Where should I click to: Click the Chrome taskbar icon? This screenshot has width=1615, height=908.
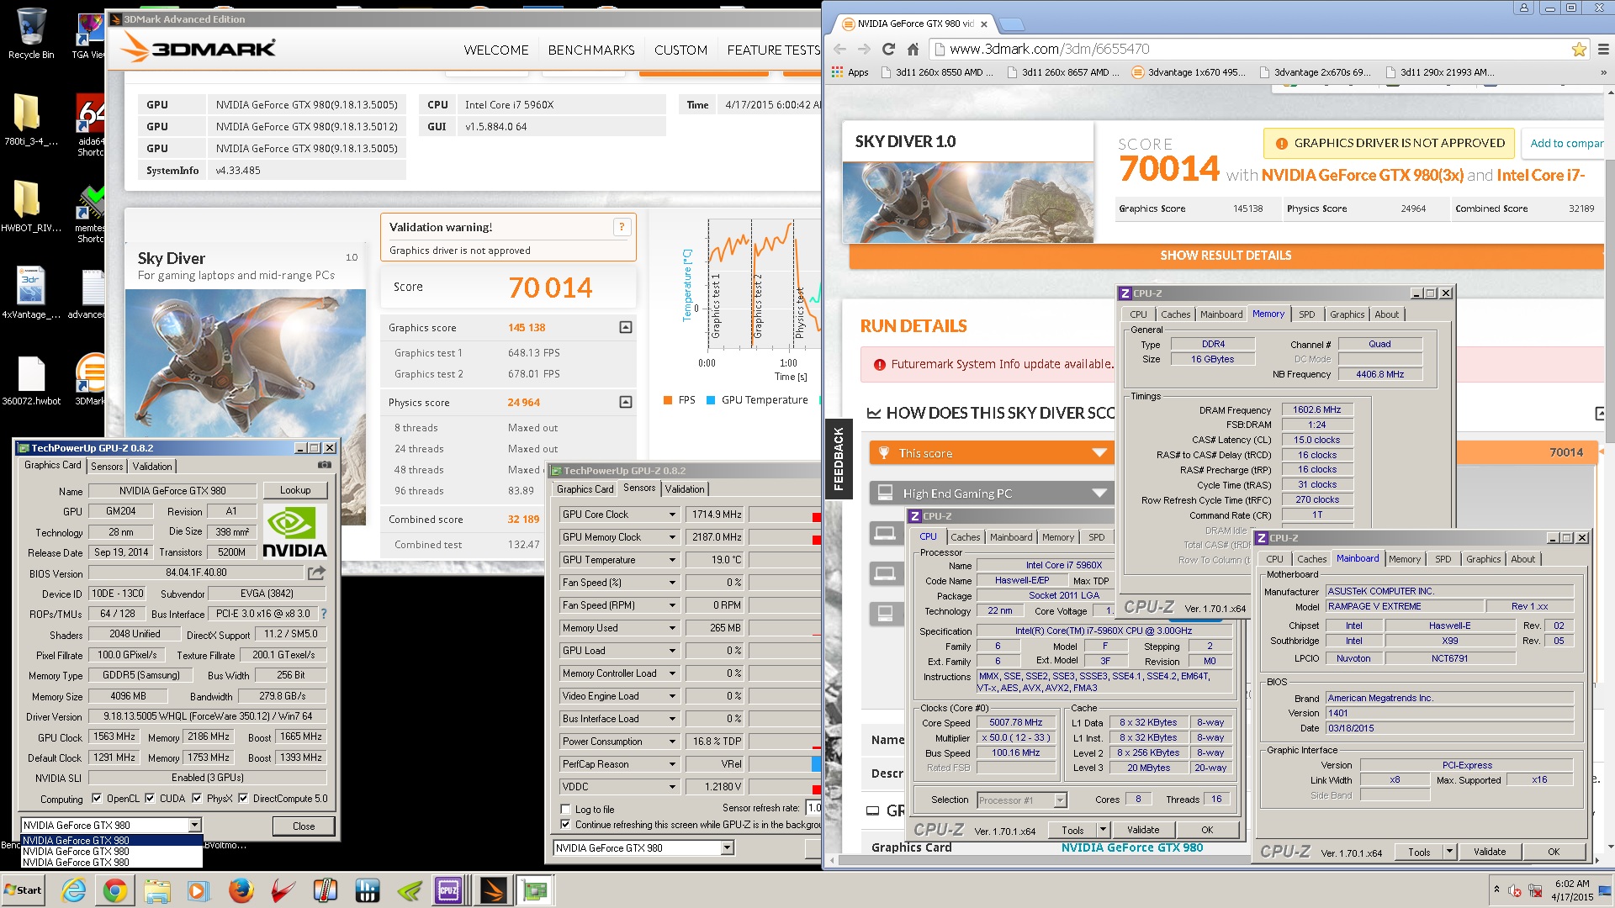click(115, 890)
